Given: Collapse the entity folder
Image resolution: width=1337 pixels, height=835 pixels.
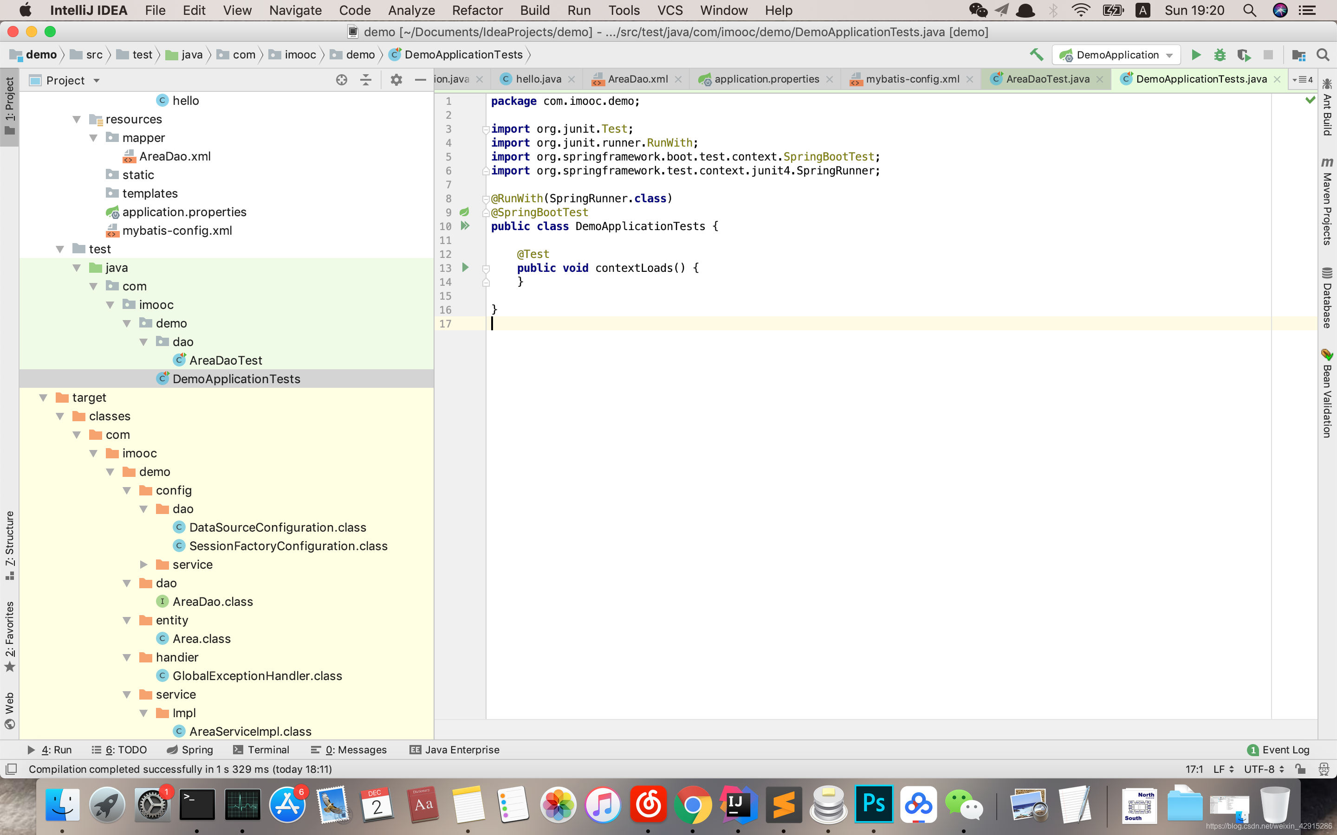Looking at the screenshot, I should [127, 620].
